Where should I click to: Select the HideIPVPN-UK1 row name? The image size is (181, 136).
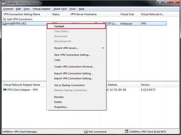(x=16, y=24)
